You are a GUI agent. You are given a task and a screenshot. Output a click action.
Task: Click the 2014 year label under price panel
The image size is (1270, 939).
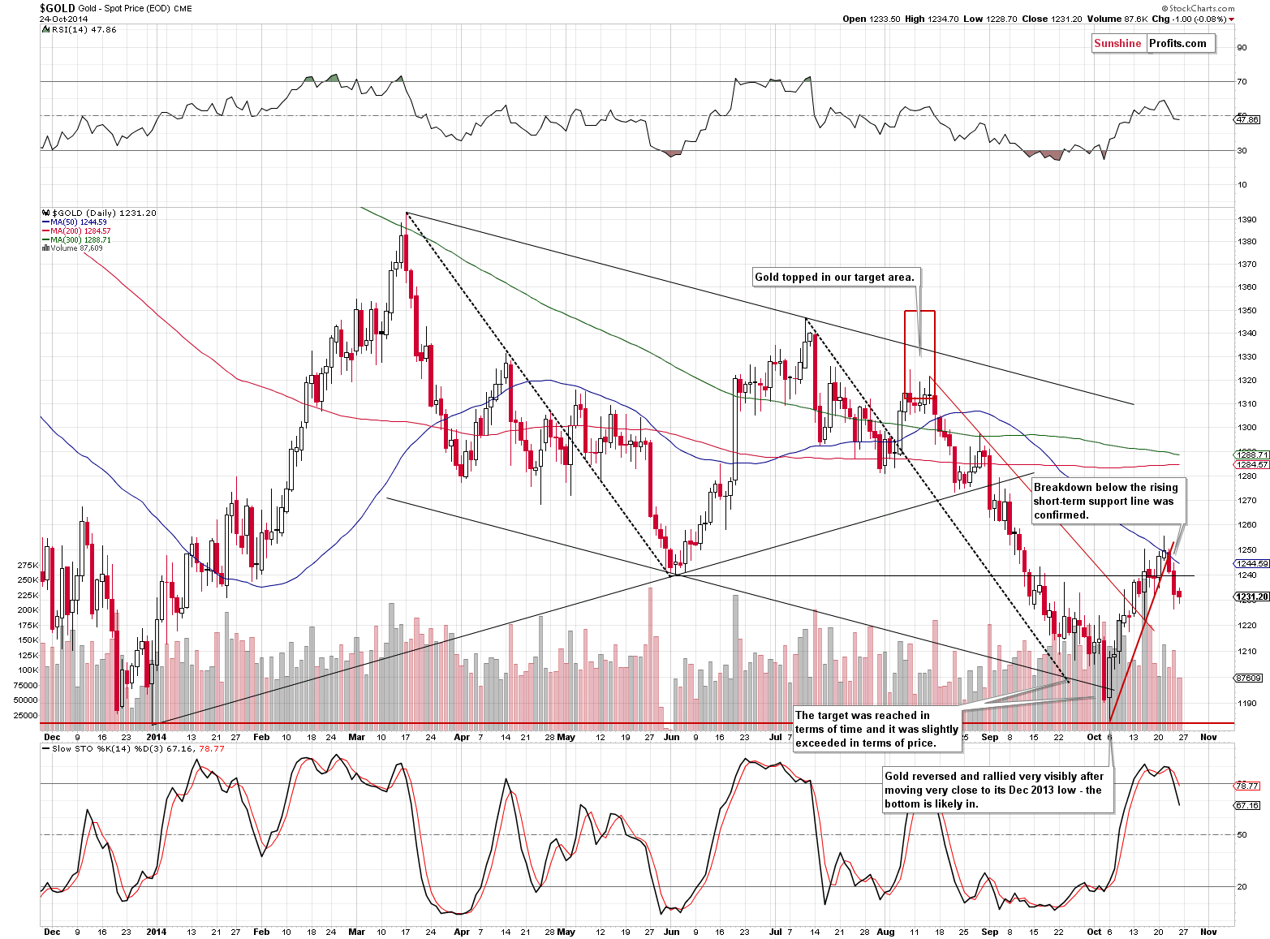[156, 737]
